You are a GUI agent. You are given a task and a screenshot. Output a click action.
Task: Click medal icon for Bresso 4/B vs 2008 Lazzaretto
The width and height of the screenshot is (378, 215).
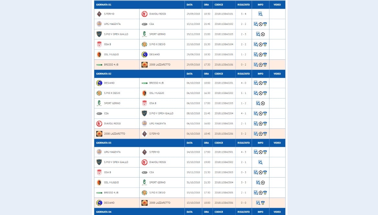(265, 65)
